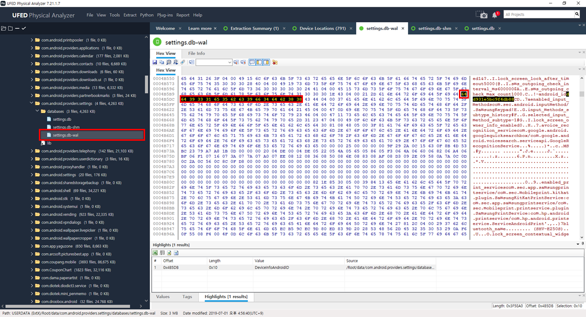
Task: Select settings.db-wal file in tree
Action: 92,135
